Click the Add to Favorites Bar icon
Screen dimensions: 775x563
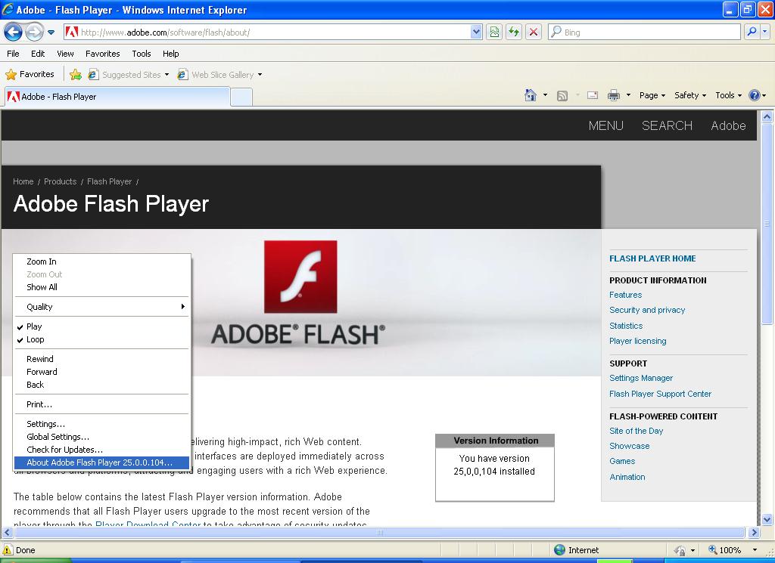76,75
